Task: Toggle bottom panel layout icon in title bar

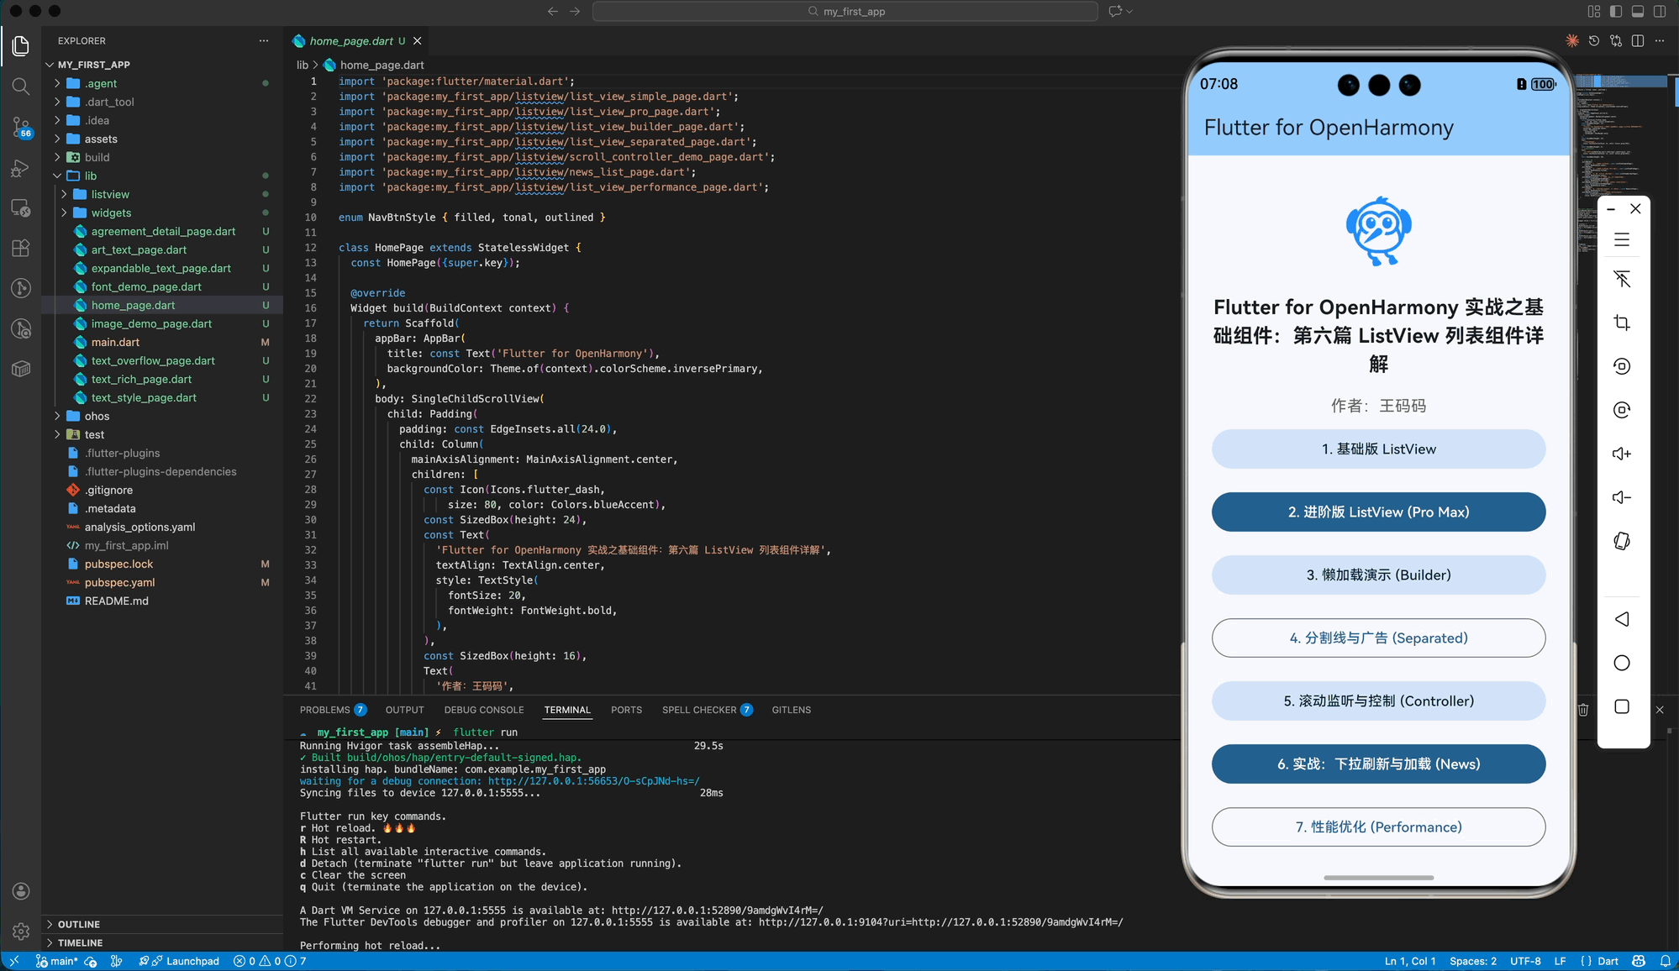Action: tap(1638, 12)
